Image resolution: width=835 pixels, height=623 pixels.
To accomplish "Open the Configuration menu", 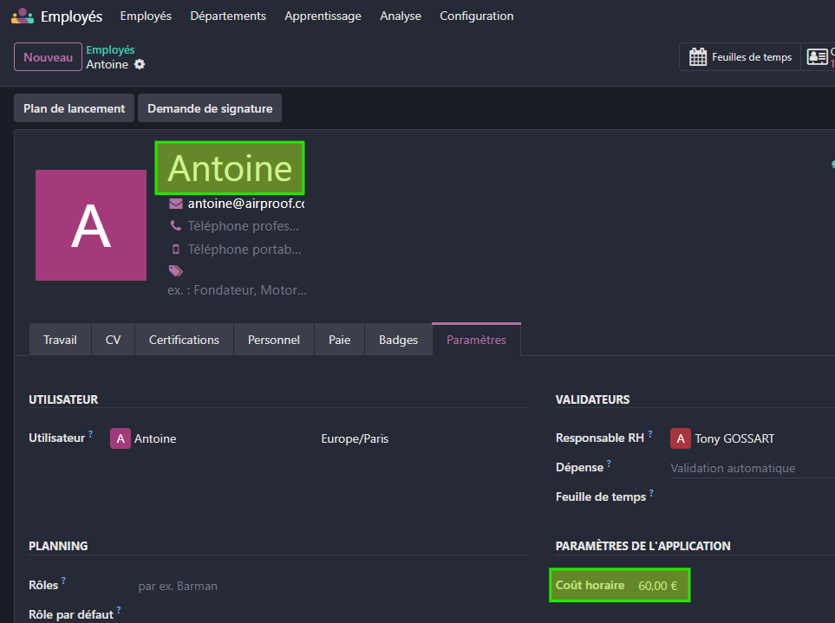I will [x=476, y=16].
